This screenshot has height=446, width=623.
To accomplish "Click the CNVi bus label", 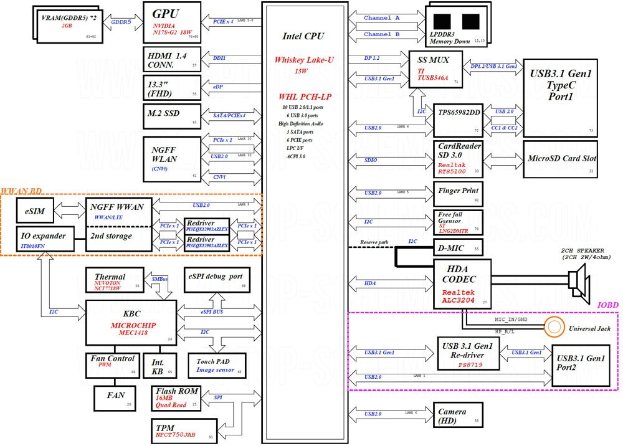I will pyautogui.click(x=219, y=177).
